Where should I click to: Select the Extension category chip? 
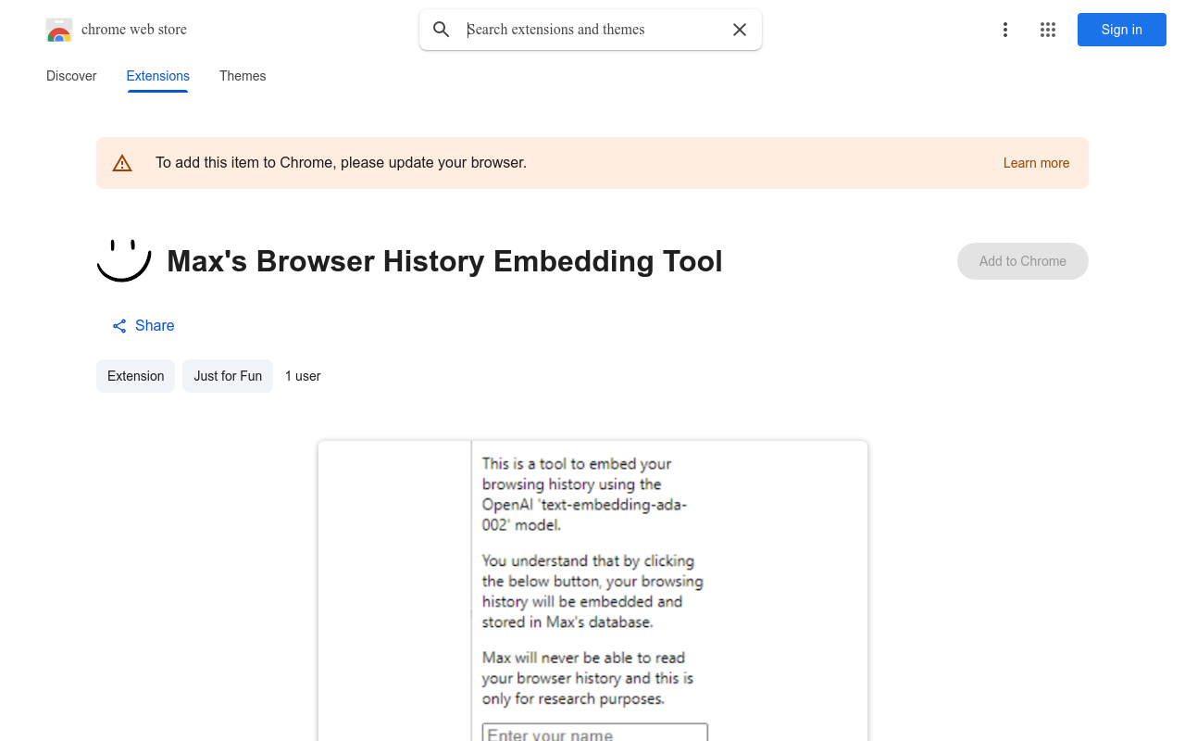[135, 376]
